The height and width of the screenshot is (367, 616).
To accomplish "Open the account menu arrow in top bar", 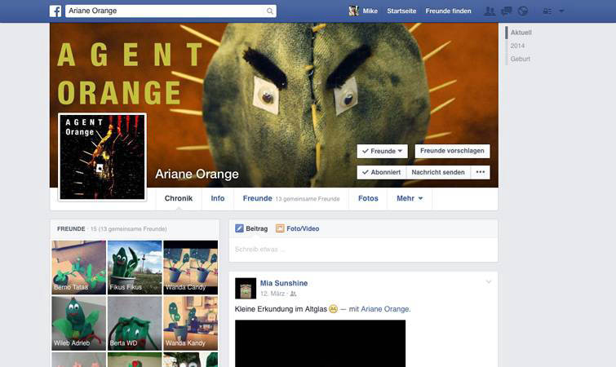I will tap(562, 11).
